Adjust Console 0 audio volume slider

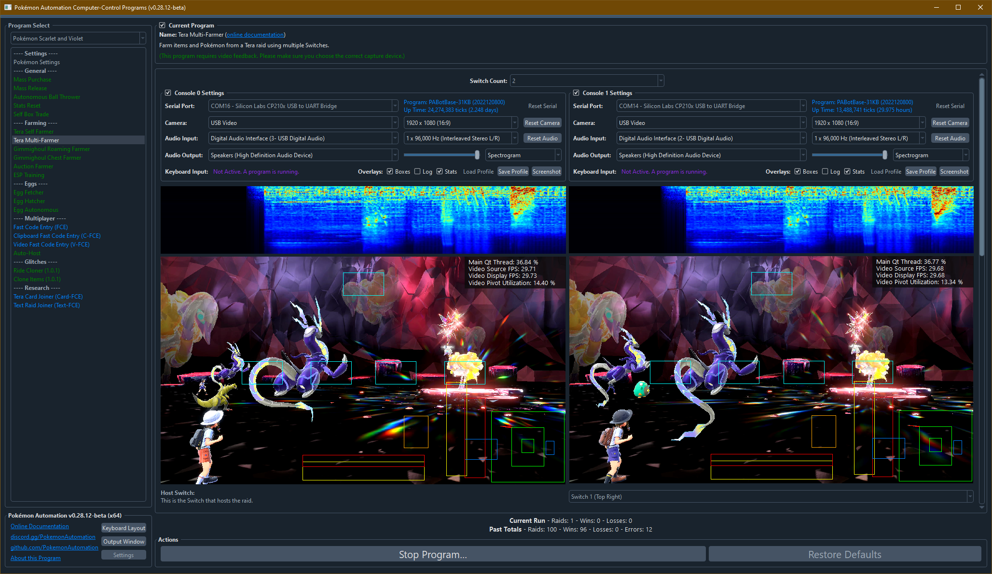coord(477,155)
